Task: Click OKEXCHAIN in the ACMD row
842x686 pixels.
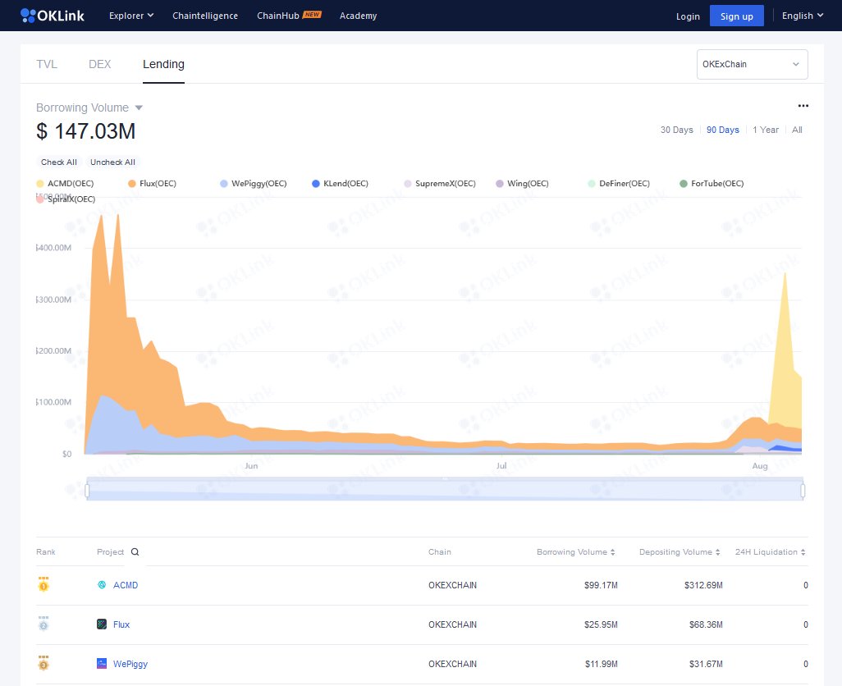Action: point(453,585)
